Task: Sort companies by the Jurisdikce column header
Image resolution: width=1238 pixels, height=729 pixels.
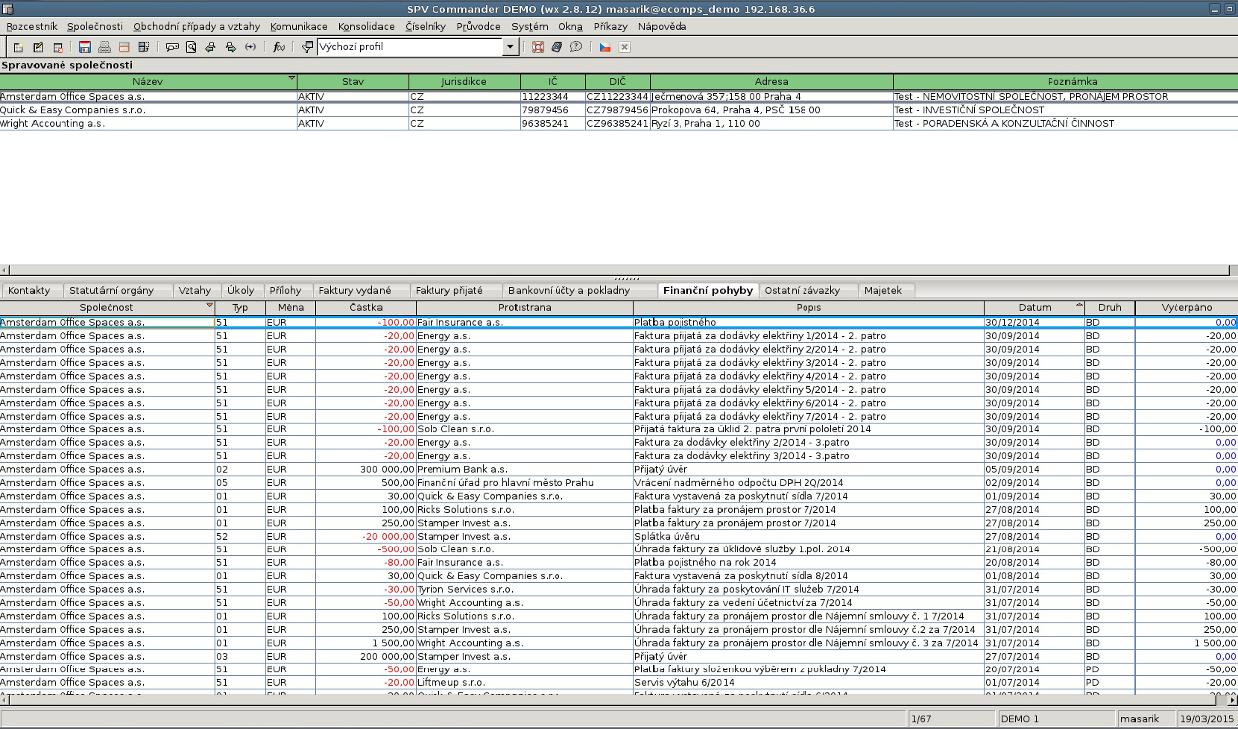Action: click(x=464, y=81)
